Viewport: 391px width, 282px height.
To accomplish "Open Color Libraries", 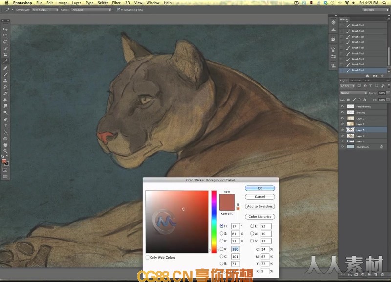I will click(x=260, y=217).
